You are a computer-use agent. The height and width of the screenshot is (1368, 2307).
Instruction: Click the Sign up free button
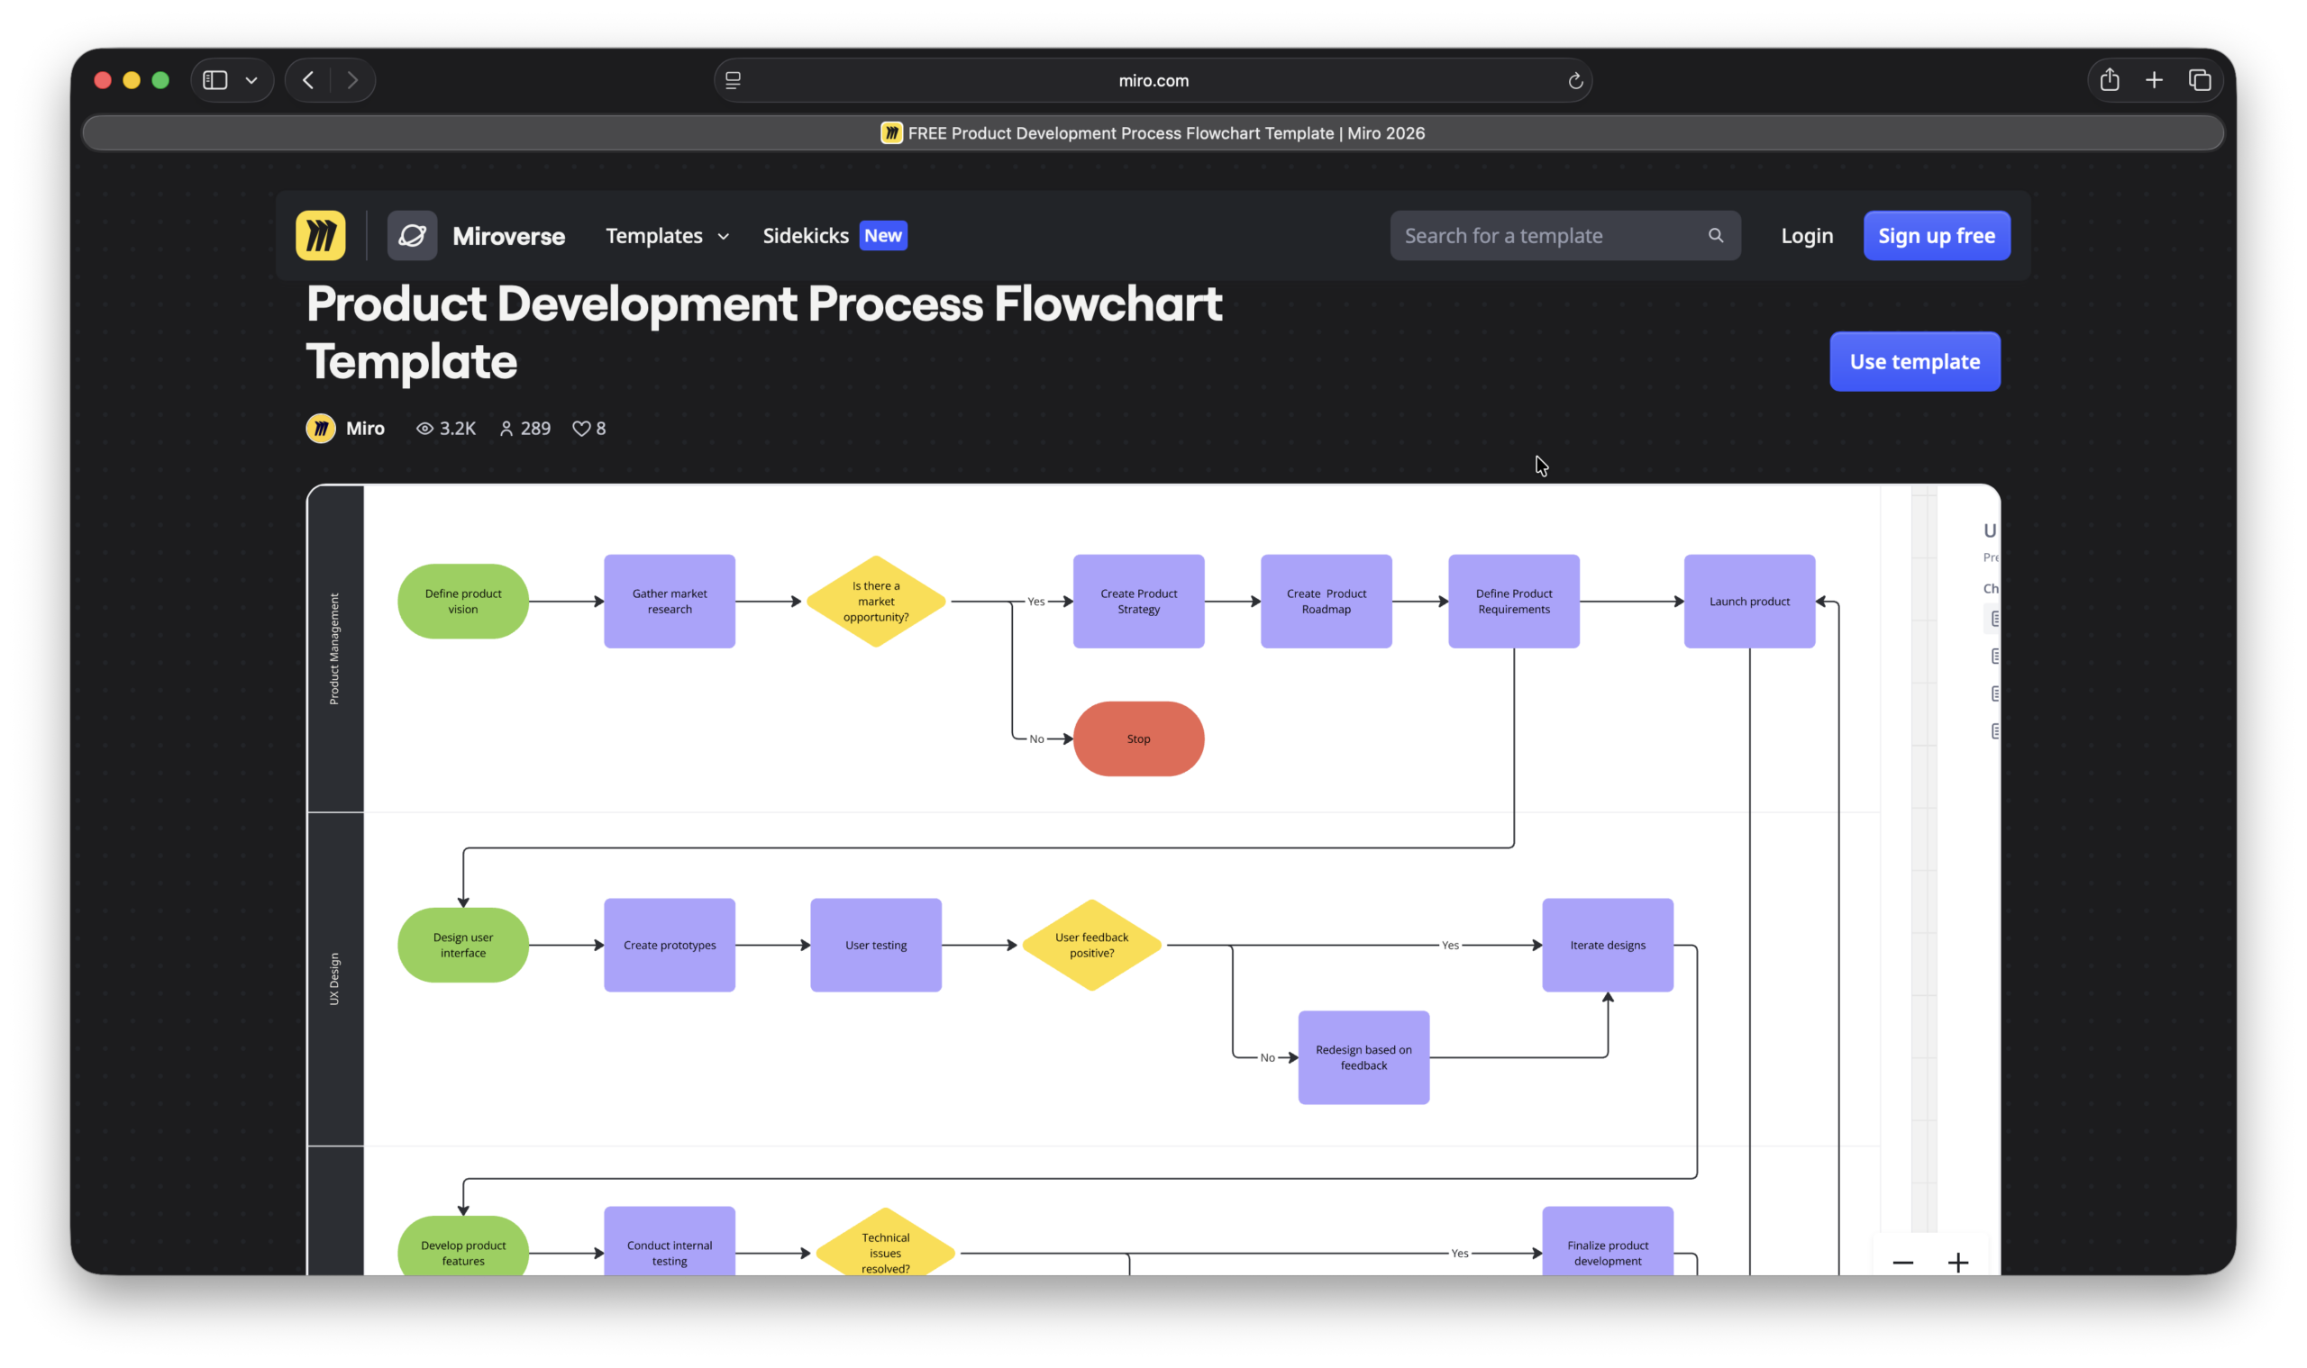(x=1937, y=236)
